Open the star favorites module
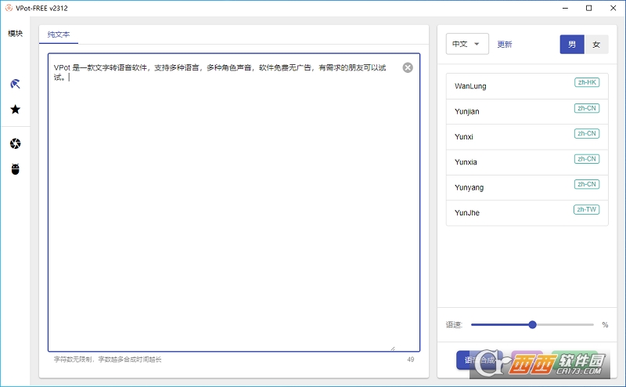 coord(15,109)
